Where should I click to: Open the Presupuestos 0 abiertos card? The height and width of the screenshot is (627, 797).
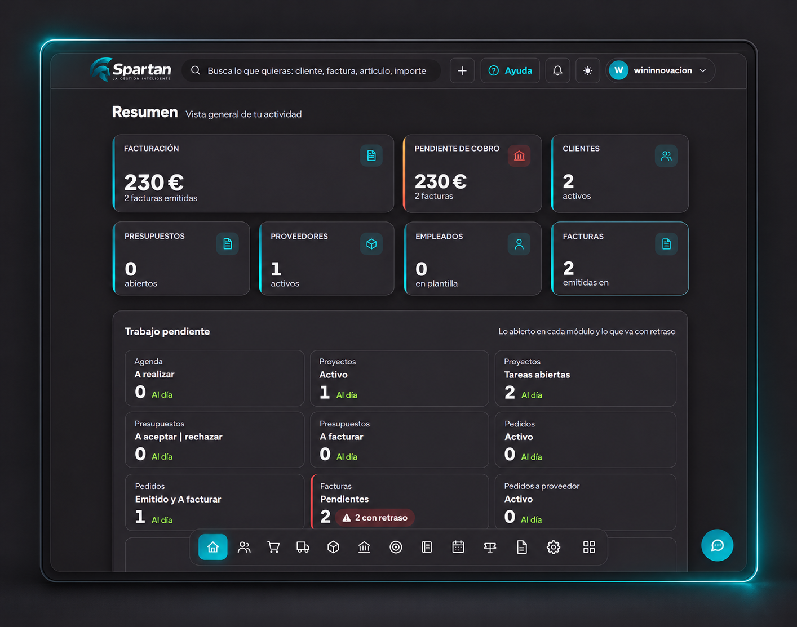(x=181, y=259)
